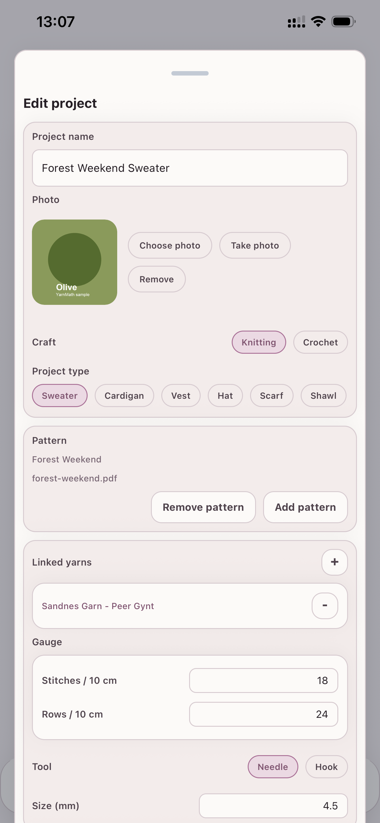This screenshot has height=823, width=380.
Task: Choose Shawl as project type
Action: coord(323,396)
